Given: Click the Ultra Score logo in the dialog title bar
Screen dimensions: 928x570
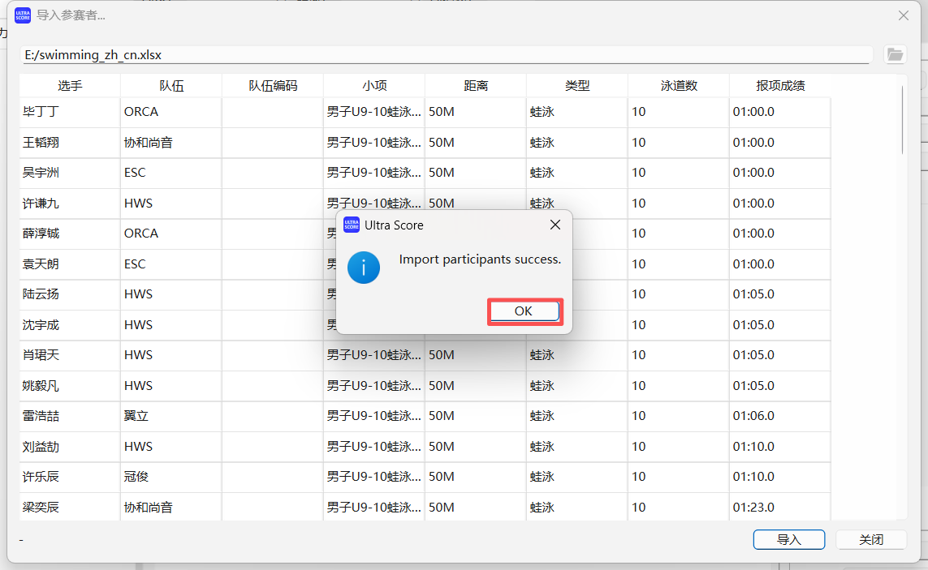Looking at the screenshot, I should [23, 15].
